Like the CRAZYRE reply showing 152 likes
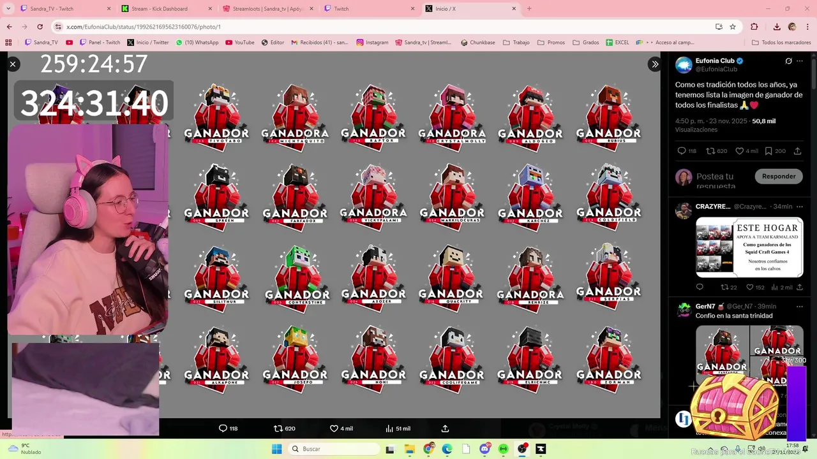817x459 pixels. 750,288
